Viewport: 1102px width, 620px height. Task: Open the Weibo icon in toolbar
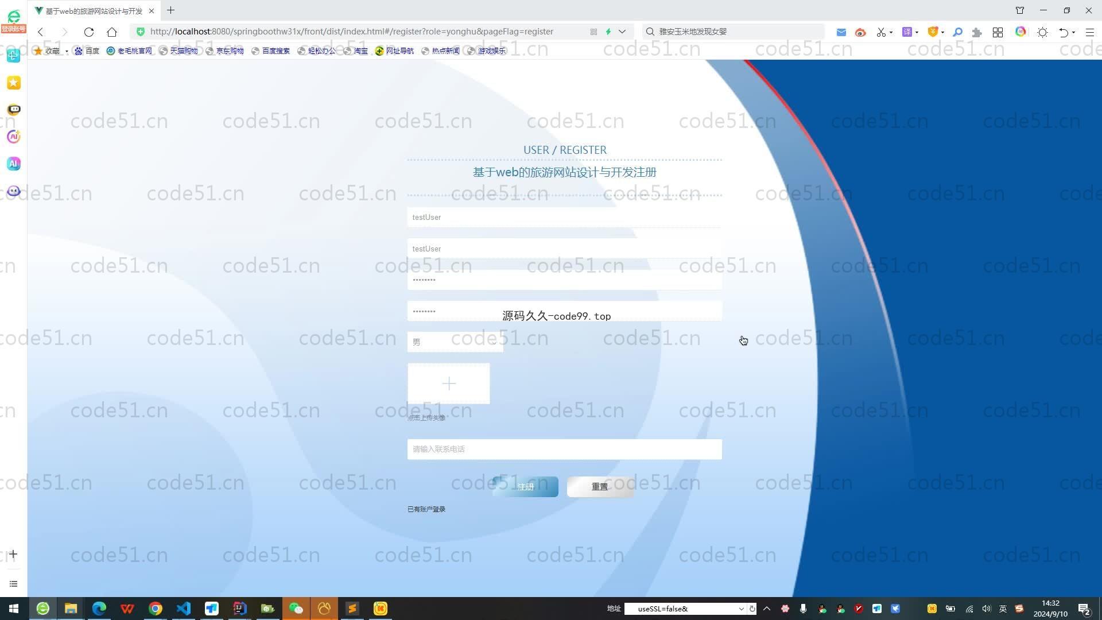860,32
